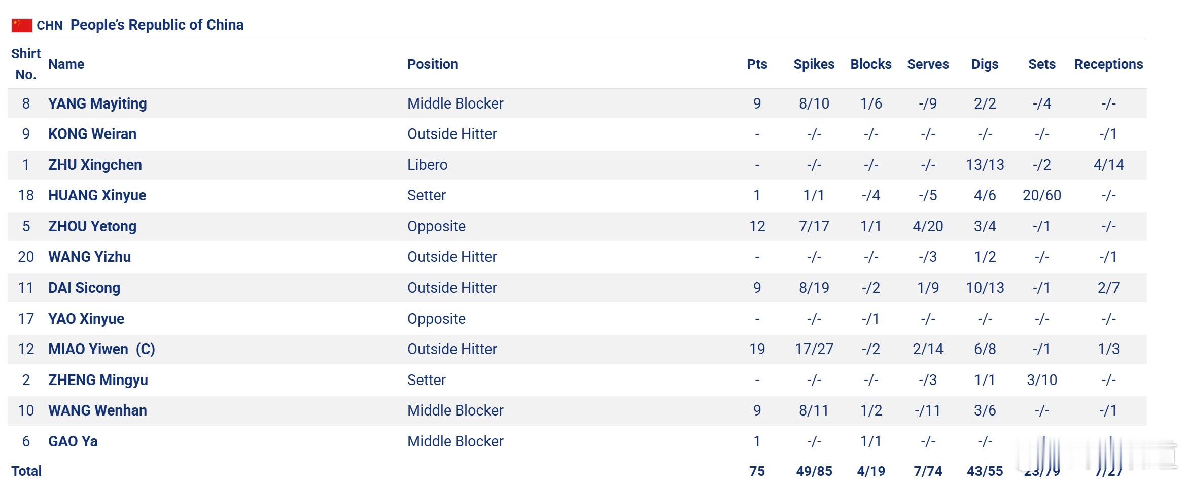Click the Digs column header
Image resolution: width=1187 pixels, height=484 pixels.
(x=985, y=64)
